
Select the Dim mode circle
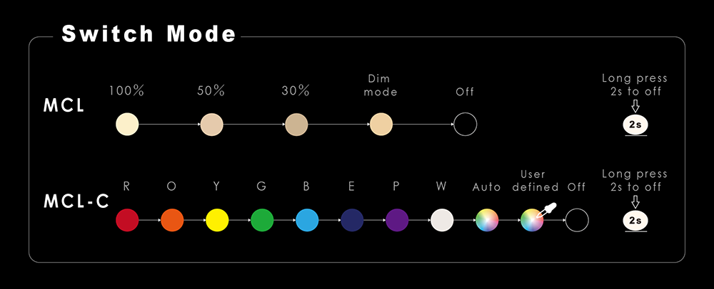tap(381, 125)
